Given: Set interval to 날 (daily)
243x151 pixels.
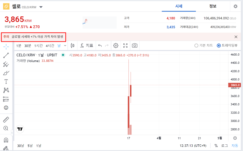Looking at the screenshot, I should pos(59,46).
